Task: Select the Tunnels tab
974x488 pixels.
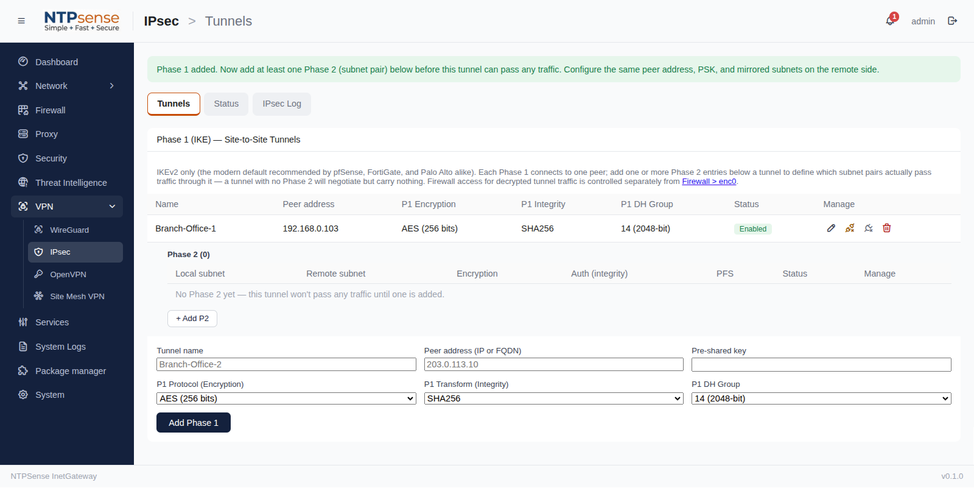Action: tap(173, 104)
